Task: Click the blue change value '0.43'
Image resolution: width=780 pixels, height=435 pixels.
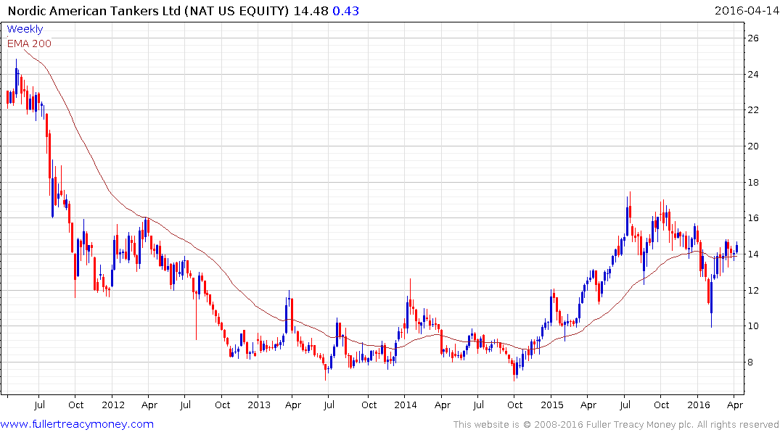Action: click(345, 11)
